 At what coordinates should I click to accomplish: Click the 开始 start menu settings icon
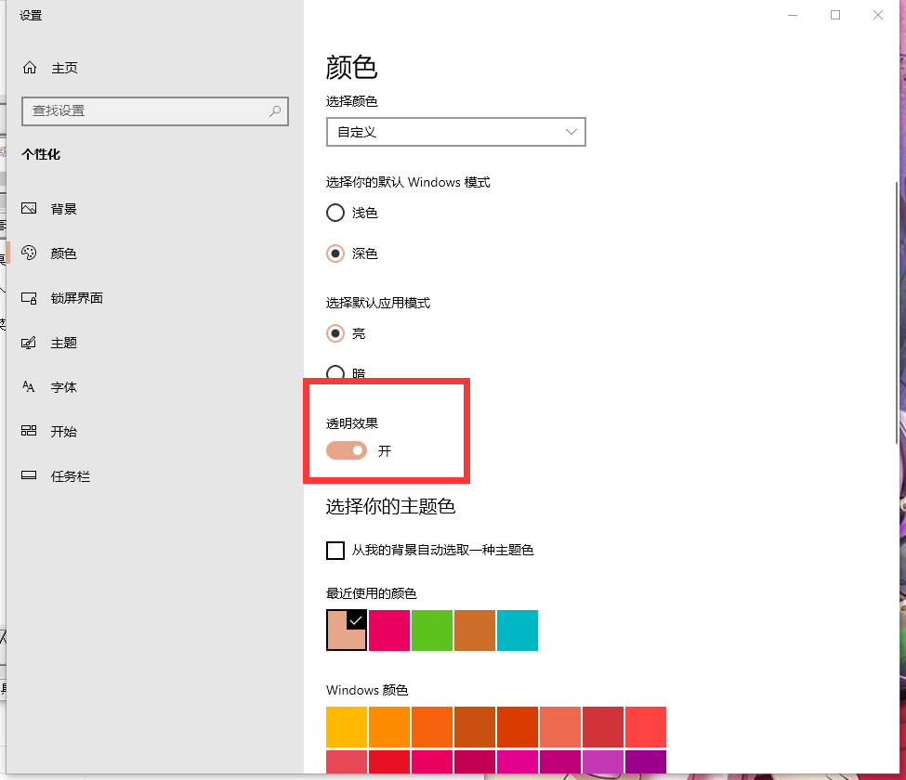[30, 432]
